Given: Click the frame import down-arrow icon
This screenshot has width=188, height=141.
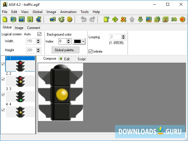Looking at the screenshot, I should point(165,19).
